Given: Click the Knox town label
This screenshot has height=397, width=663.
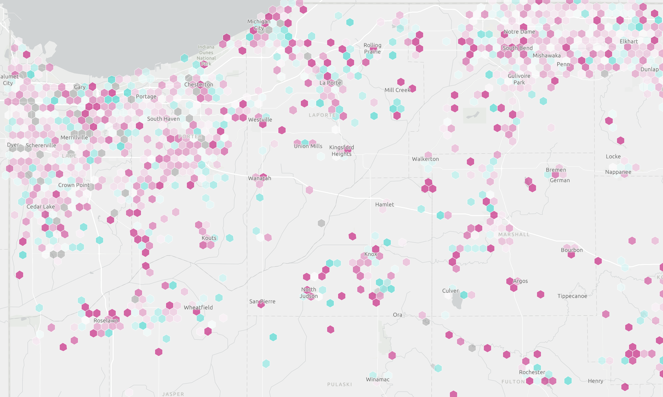Looking at the screenshot, I should point(370,254).
